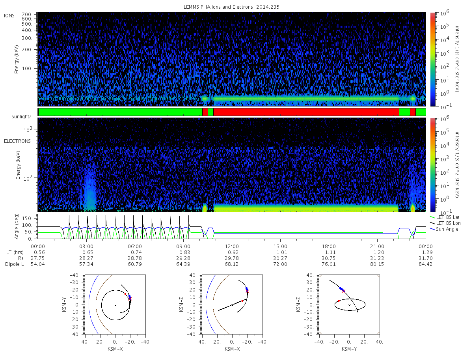Click the Dipole L row label
473x355 pixels.
point(14,264)
